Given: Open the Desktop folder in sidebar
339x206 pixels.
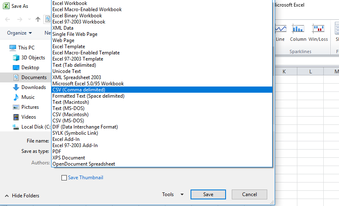Looking at the screenshot, I should (30, 68).
